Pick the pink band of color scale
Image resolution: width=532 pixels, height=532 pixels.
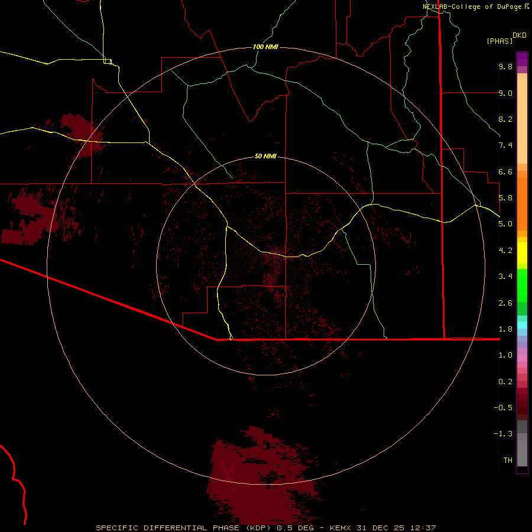(522, 358)
